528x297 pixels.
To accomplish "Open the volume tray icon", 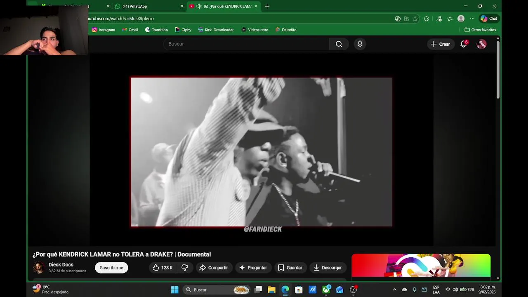I will pos(455,290).
